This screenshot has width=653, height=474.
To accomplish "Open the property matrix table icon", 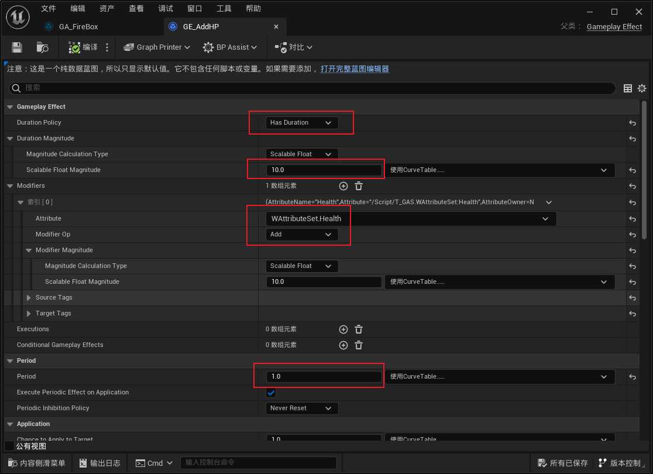I will (x=628, y=88).
